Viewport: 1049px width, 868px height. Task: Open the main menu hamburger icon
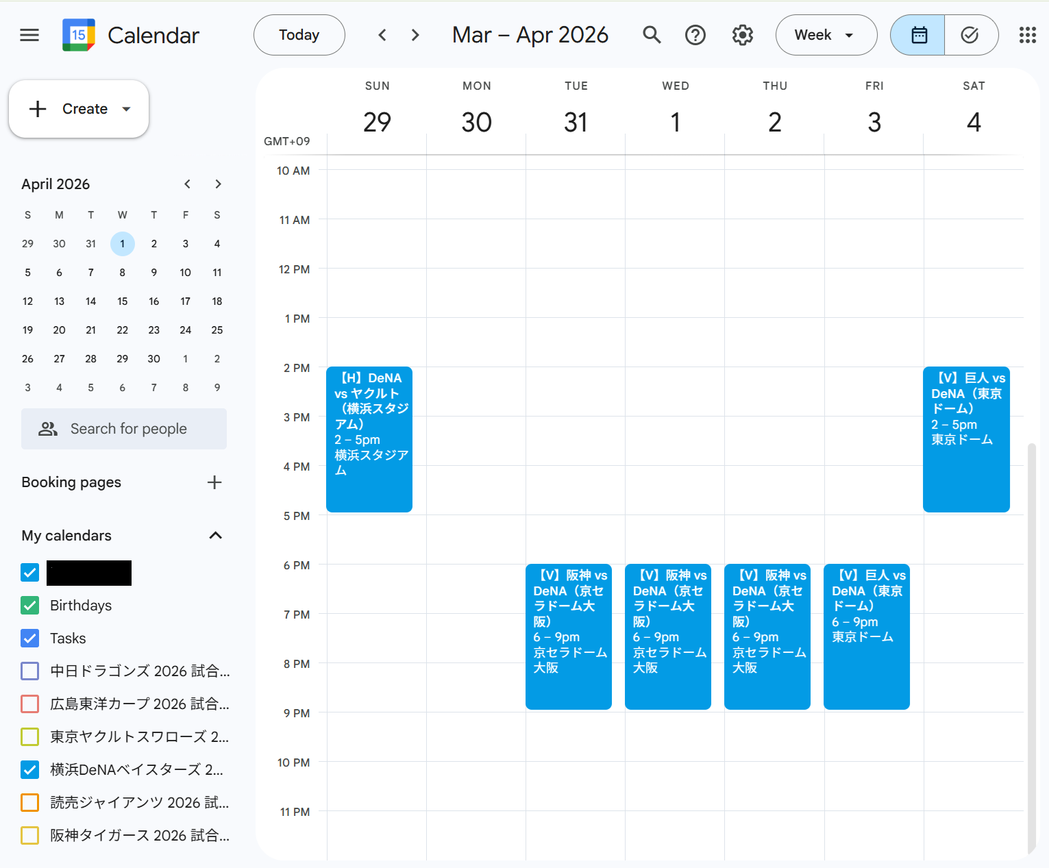pos(29,35)
